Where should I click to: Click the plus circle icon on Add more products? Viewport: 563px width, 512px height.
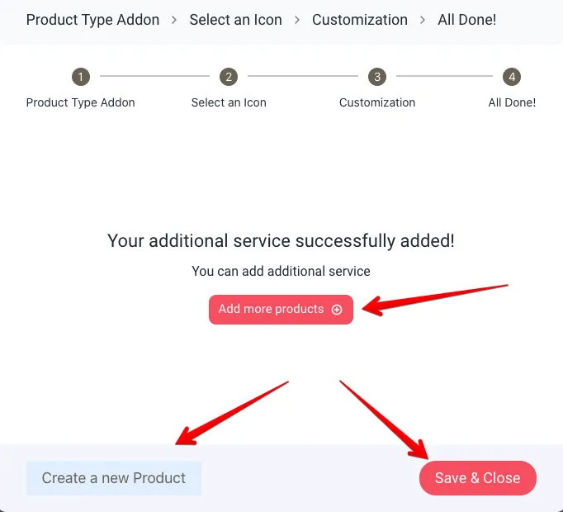pyautogui.click(x=337, y=310)
